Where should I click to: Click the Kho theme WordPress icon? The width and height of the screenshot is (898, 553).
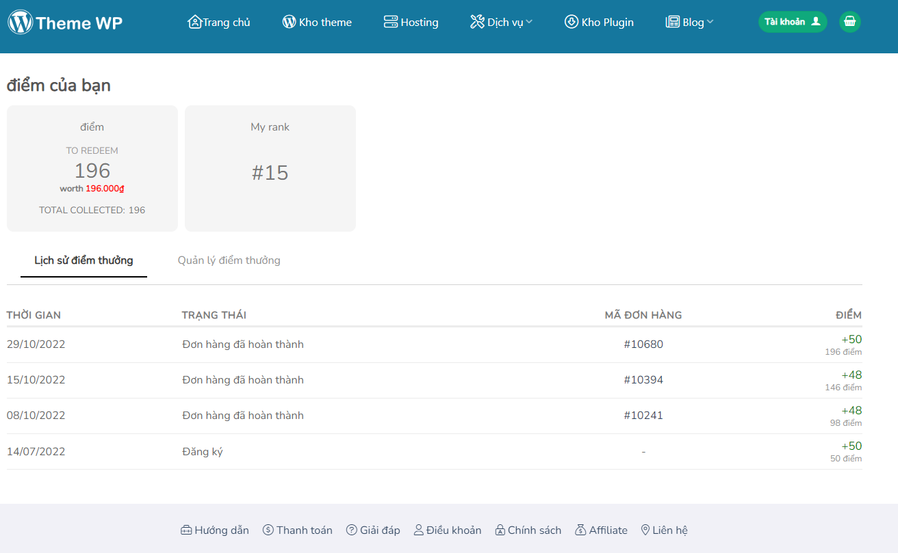point(290,22)
